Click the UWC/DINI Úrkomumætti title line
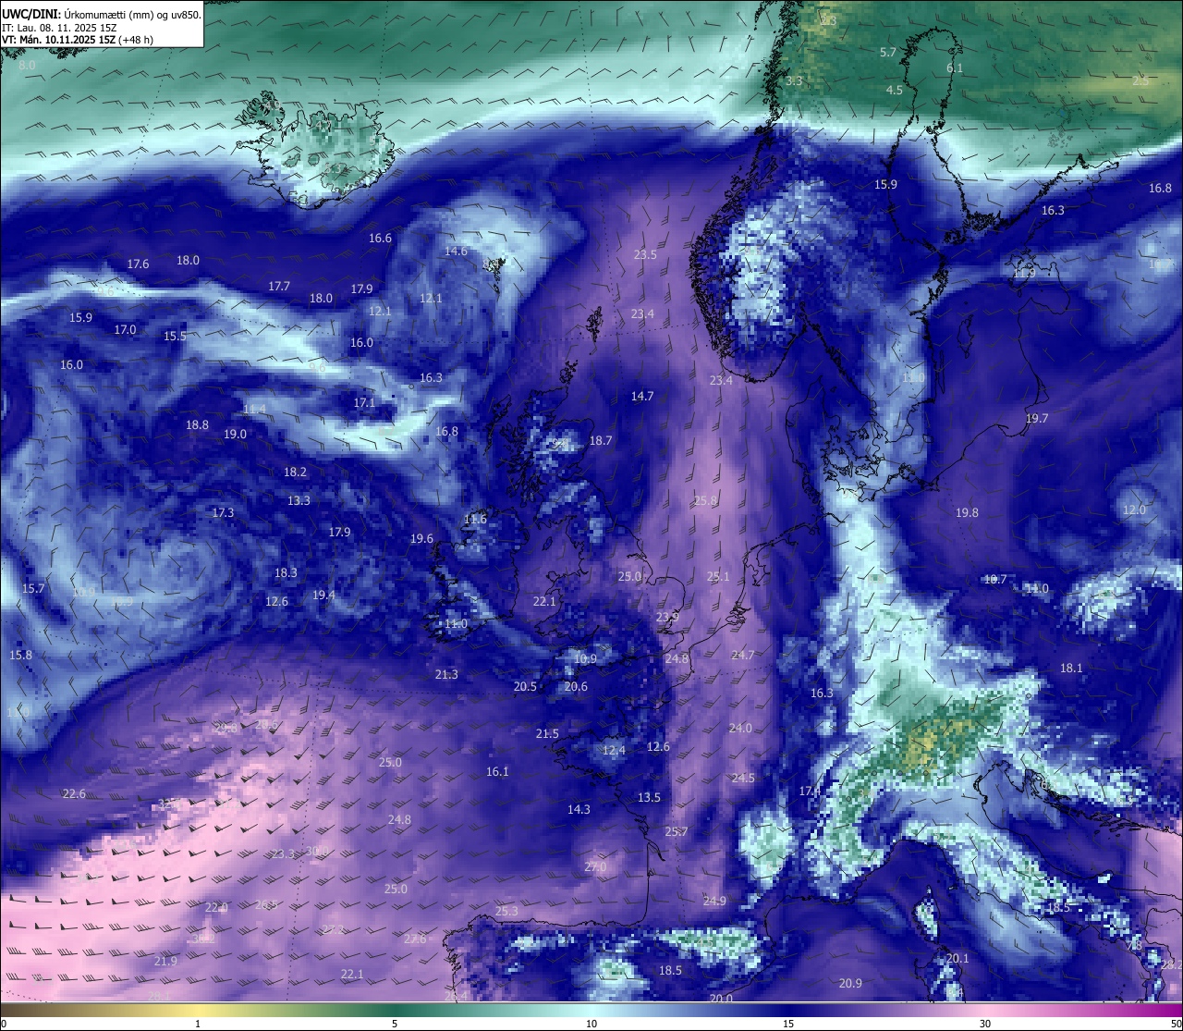 click(x=101, y=15)
